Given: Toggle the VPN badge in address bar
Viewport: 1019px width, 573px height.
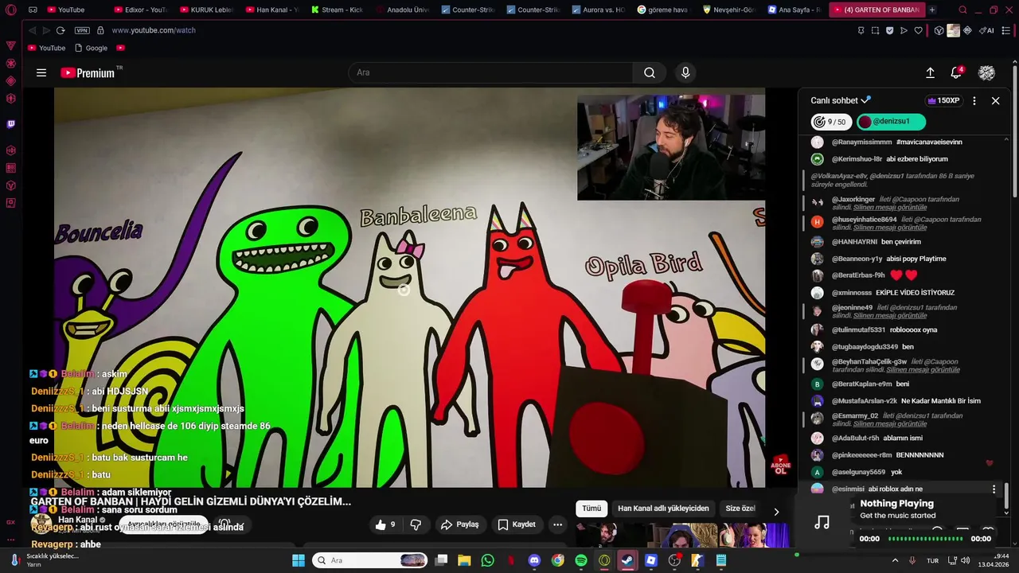Looking at the screenshot, I should point(82,30).
